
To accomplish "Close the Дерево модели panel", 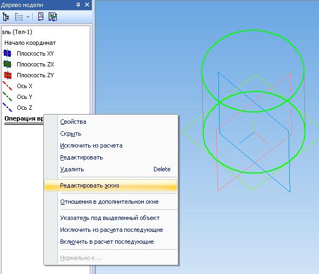I will [87, 5].
